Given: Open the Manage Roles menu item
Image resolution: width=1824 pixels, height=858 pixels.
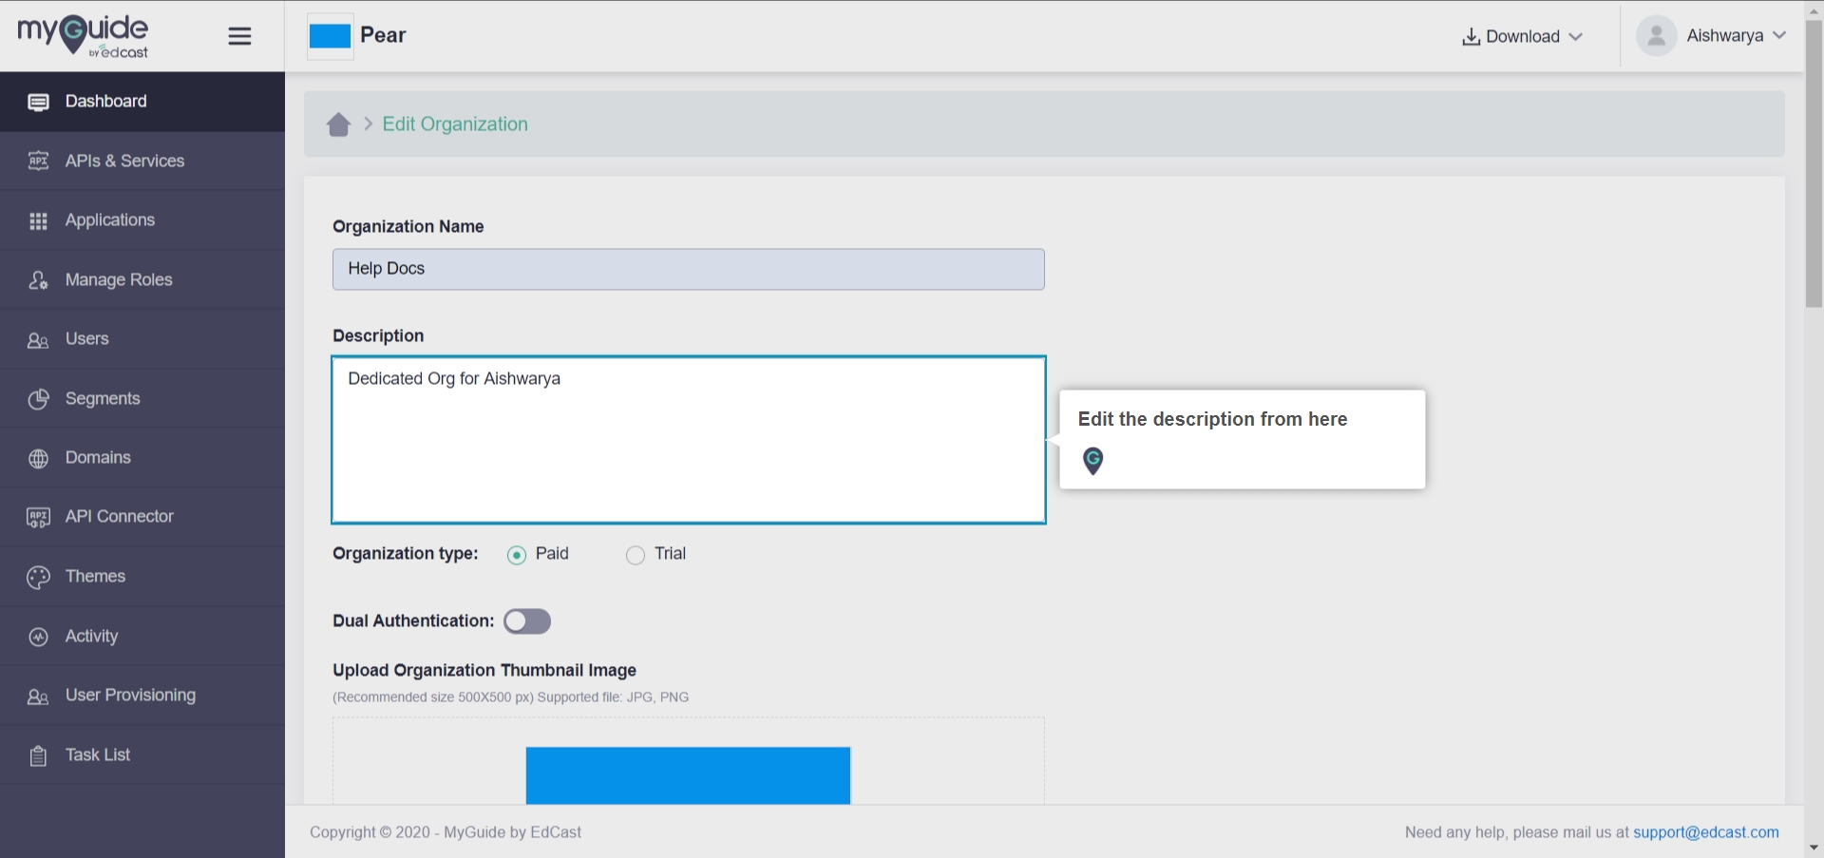Looking at the screenshot, I should coord(142,280).
